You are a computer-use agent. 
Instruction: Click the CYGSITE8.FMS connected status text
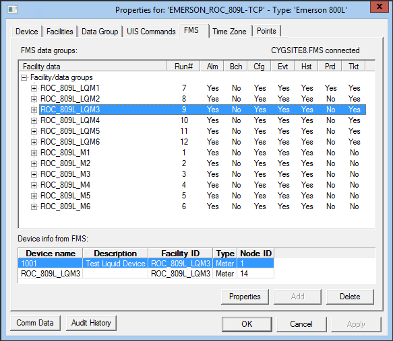pyautogui.click(x=315, y=50)
